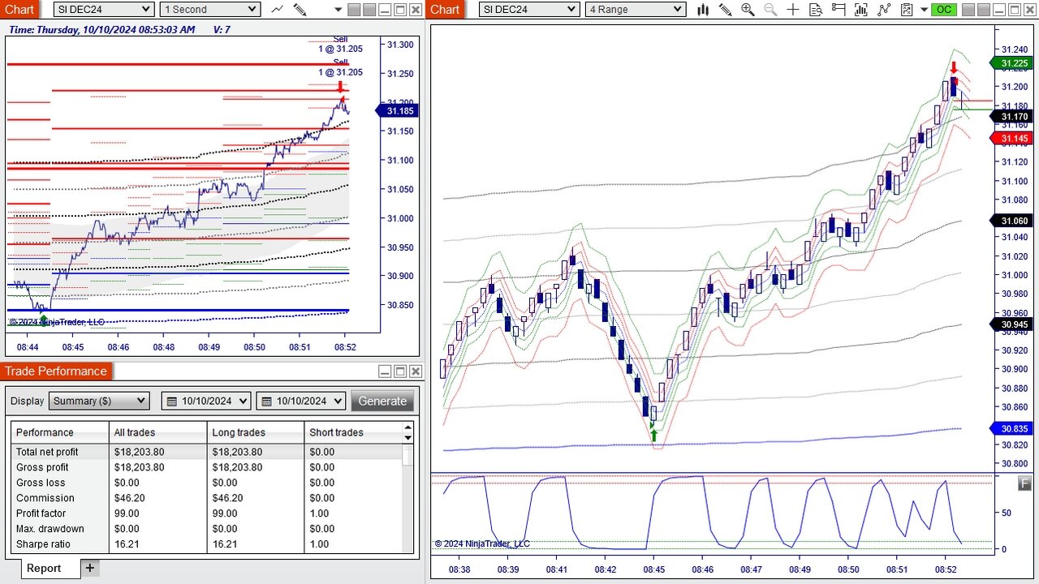This screenshot has height=584, width=1039.
Task: Click the second link button in left chart
Action: click(369, 10)
